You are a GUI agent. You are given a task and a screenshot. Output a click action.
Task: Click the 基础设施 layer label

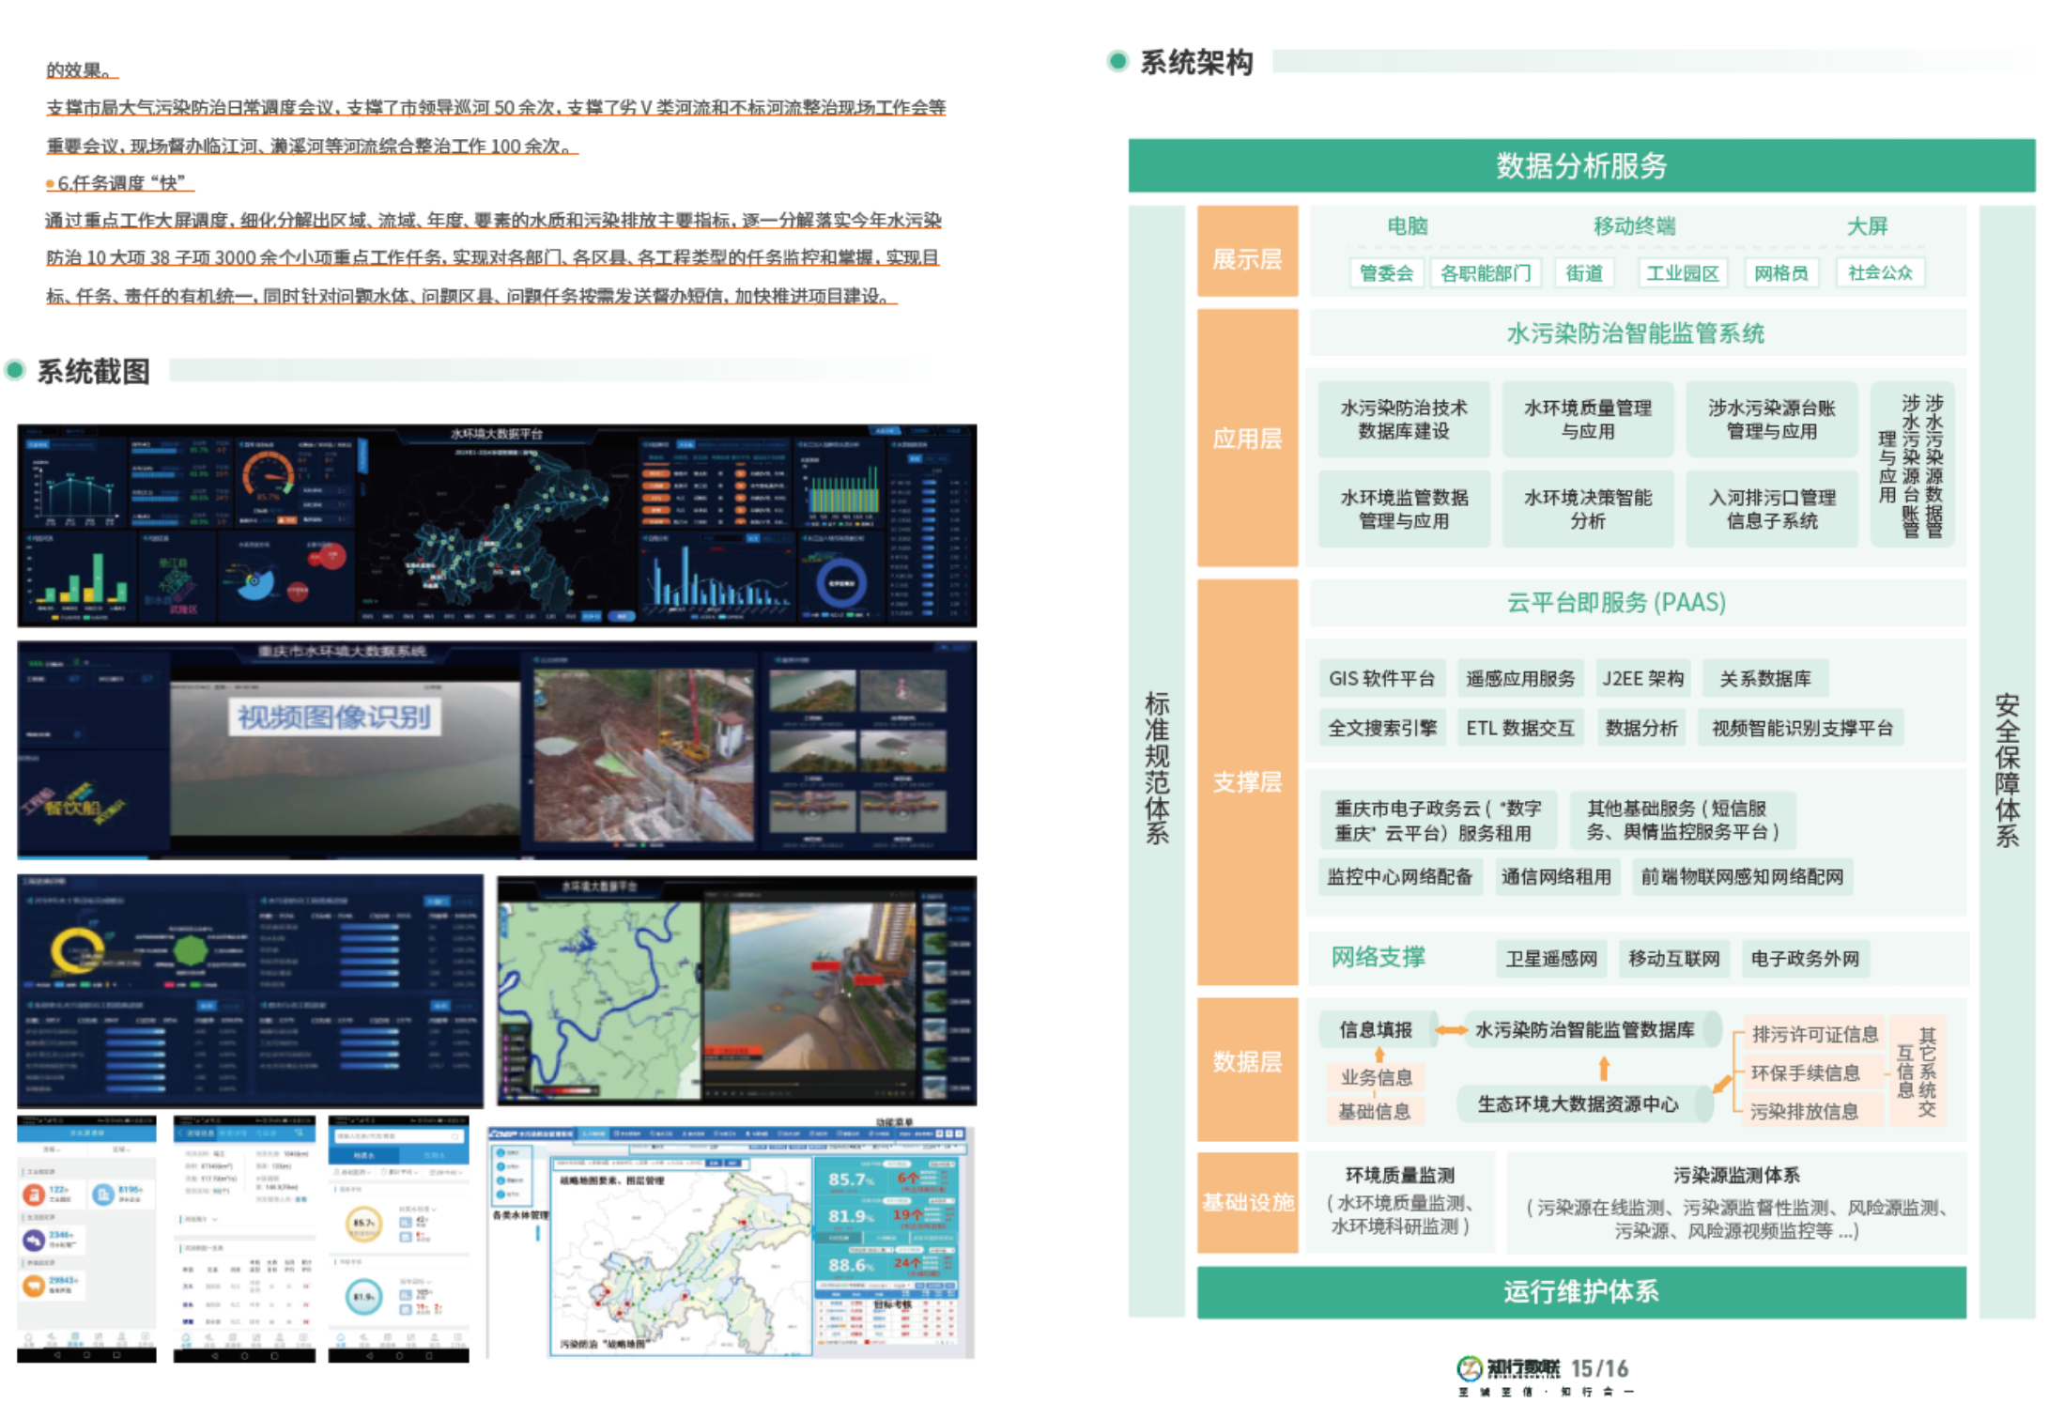(1247, 1202)
